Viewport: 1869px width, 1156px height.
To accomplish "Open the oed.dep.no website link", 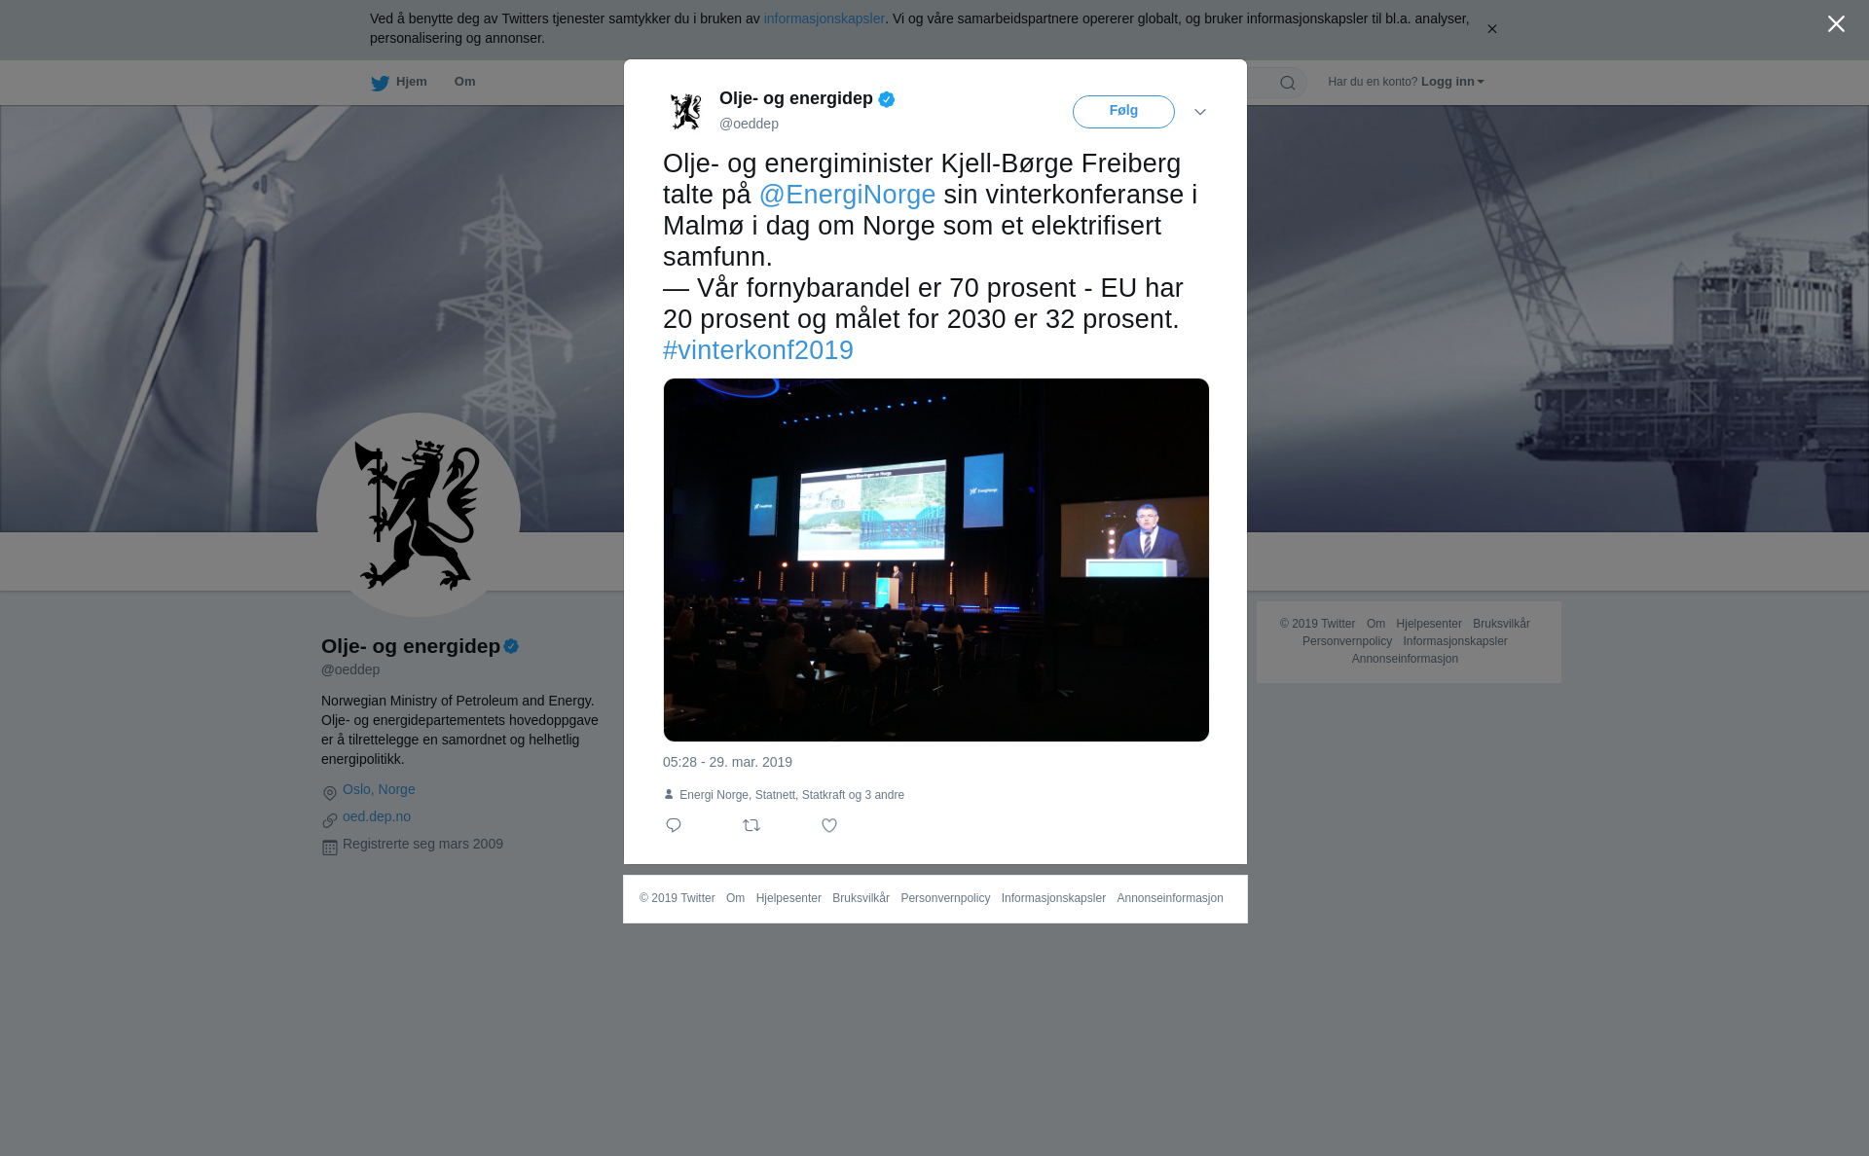I will pyautogui.click(x=377, y=816).
